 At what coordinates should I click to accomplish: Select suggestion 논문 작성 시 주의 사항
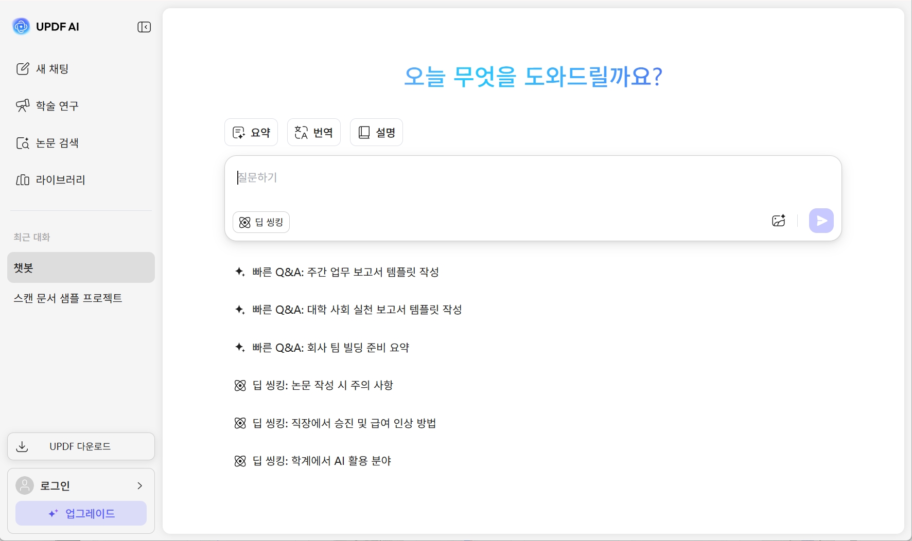314,385
